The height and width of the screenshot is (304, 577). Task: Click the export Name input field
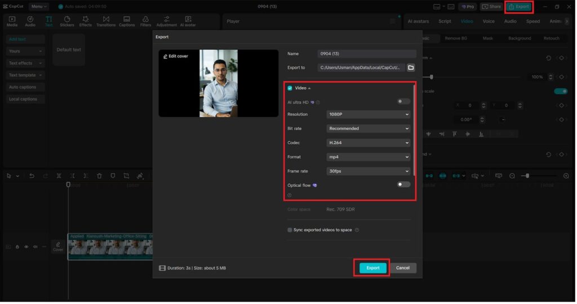click(366, 54)
